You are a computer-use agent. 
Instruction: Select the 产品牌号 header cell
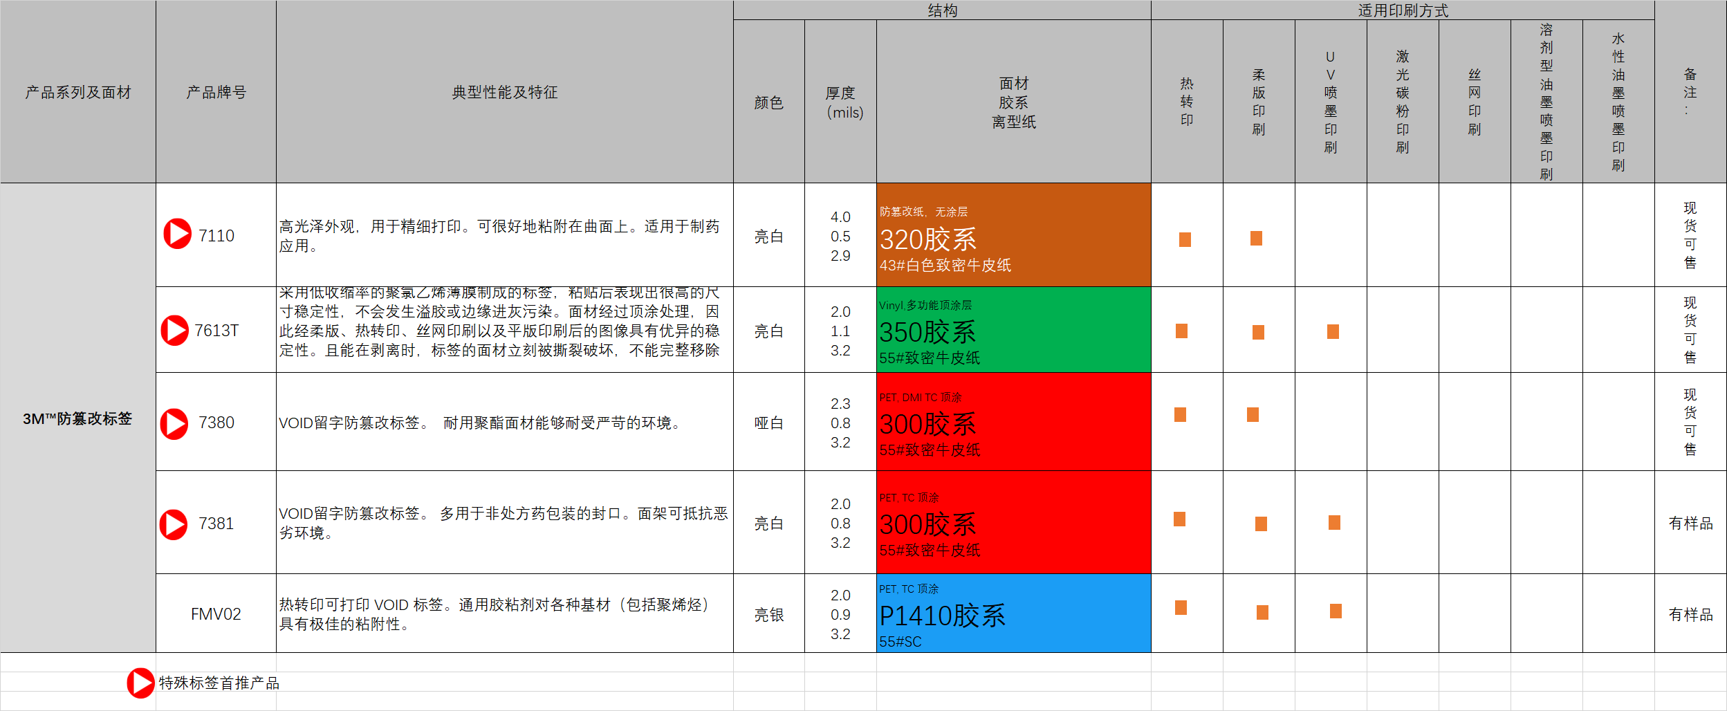(216, 92)
